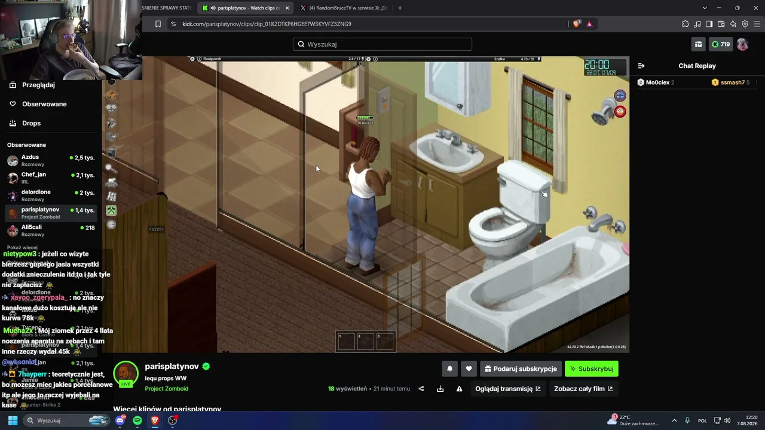Open the Chef_jan channel in followed list

click(x=51, y=178)
